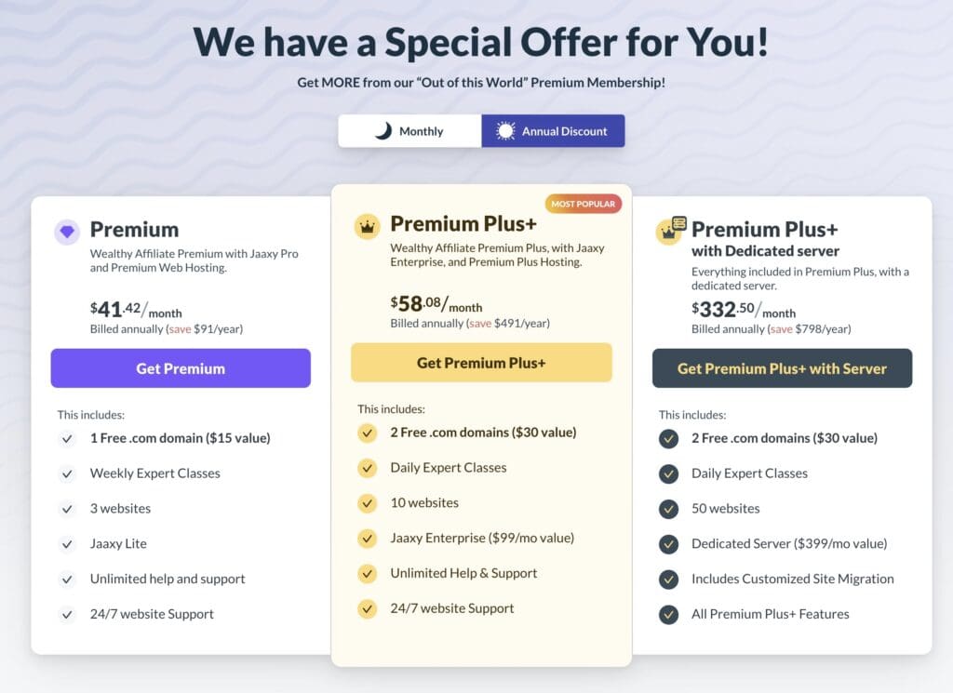Viewport: 953px width, 693px height.
Task: Click dark checkmark beside Dedicated Server
Action: pyautogui.click(x=668, y=544)
